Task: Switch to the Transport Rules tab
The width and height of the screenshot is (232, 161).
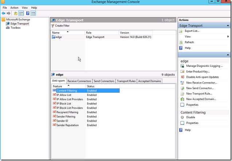Action: coord(126,81)
